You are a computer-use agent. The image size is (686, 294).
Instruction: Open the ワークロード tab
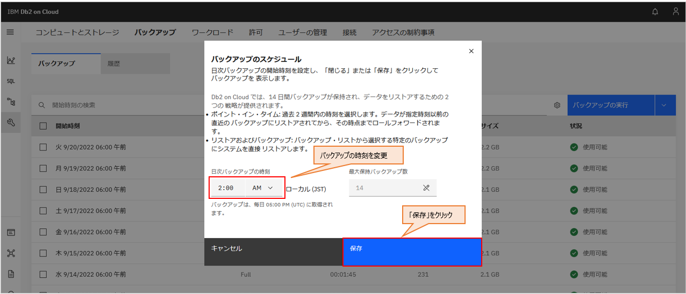tap(212, 32)
